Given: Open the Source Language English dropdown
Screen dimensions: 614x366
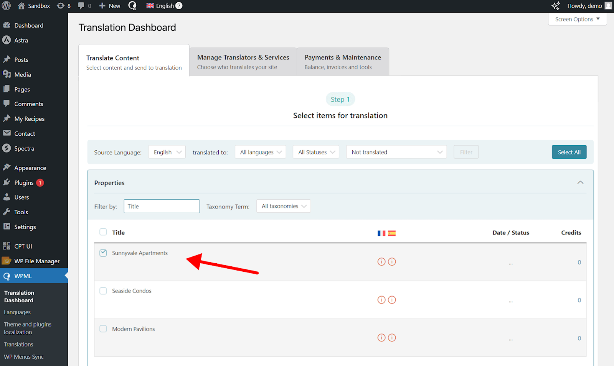Looking at the screenshot, I should tap(167, 152).
